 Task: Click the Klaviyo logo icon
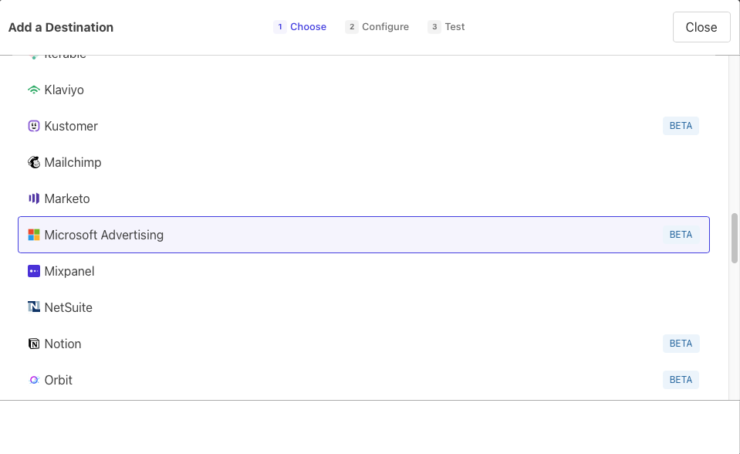(x=33, y=90)
